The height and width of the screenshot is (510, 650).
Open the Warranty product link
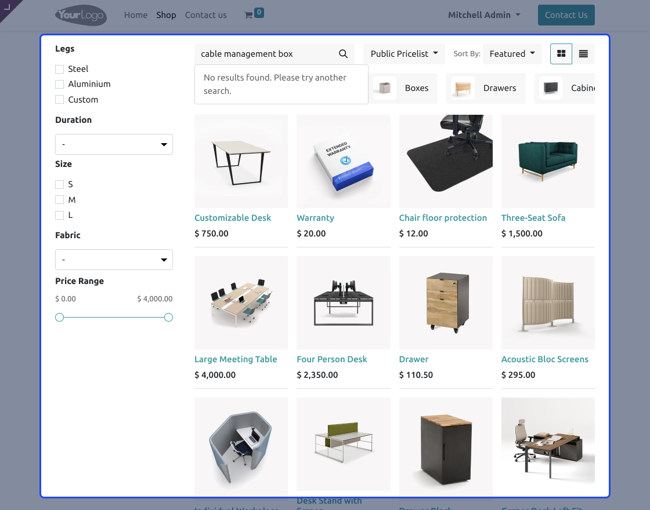point(316,218)
